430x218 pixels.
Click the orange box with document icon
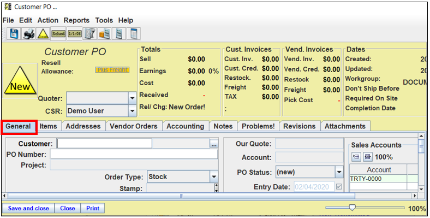point(104,34)
